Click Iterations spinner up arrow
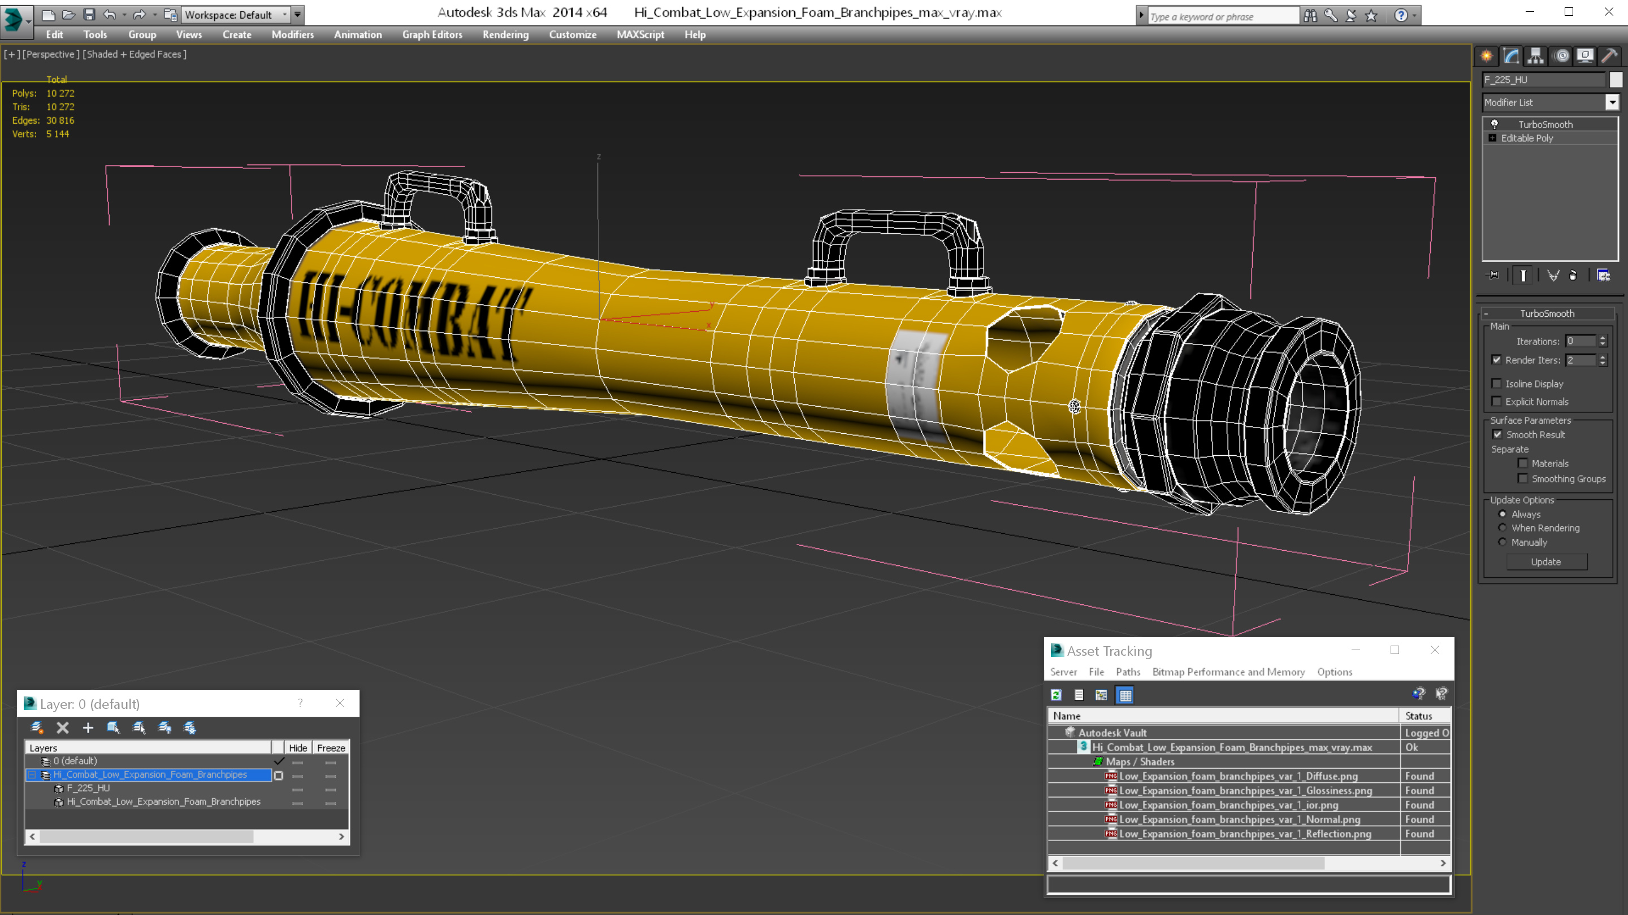 (1603, 338)
